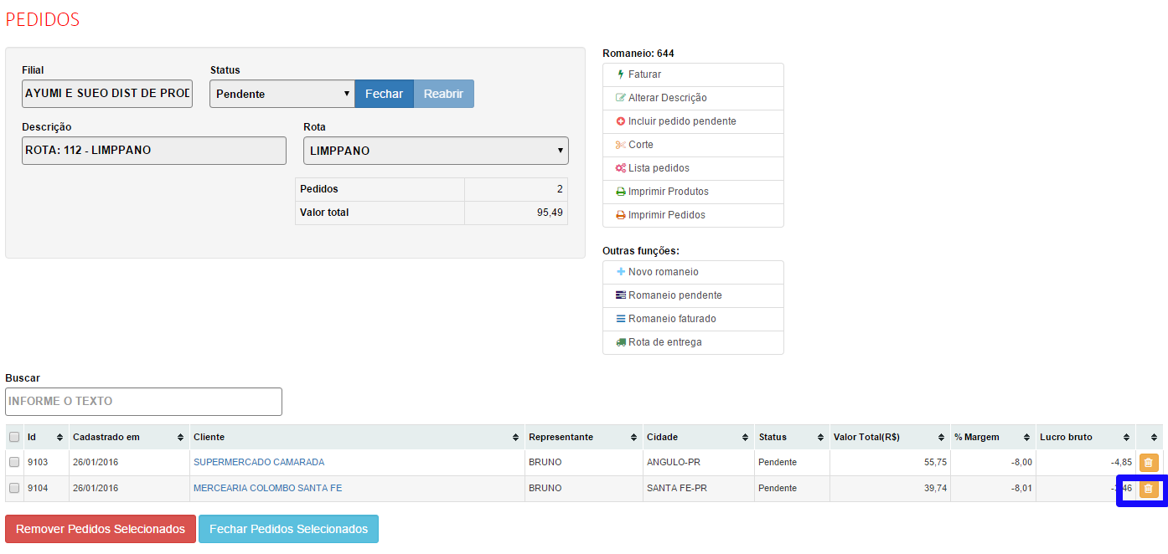This screenshot has height=554, width=1168.
Task: Click the Rota de entrega truck icon
Action: coord(621,342)
